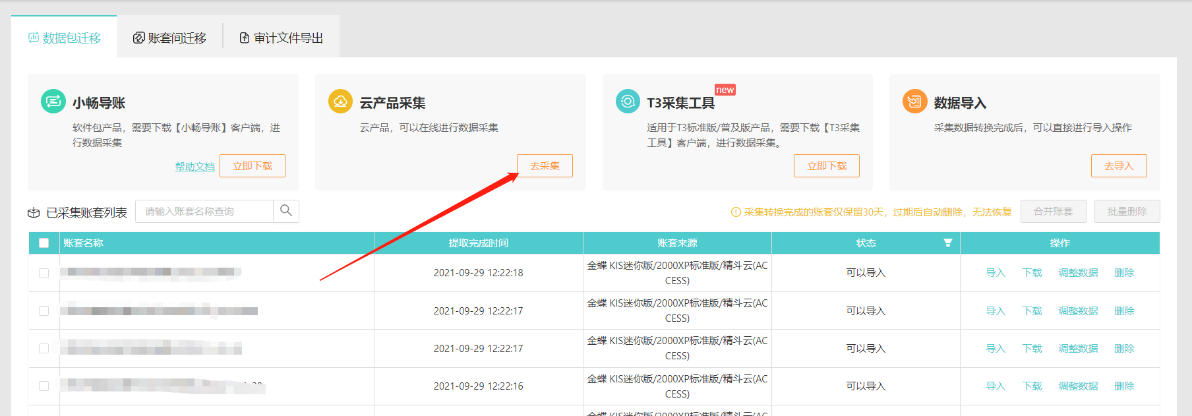Click 可以导入 status in the 12:22:18 row
1192x416 pixels.
click(x=866, y=273)
